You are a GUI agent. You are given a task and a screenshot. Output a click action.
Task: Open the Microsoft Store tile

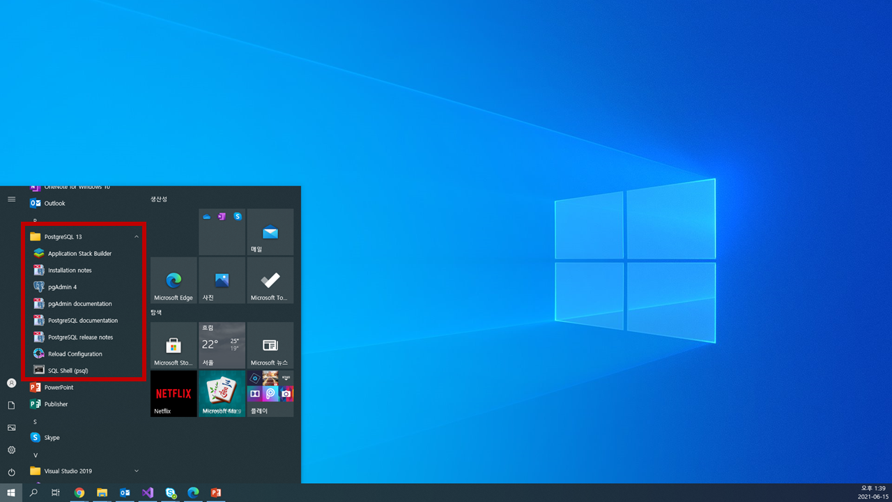(174, 345)
